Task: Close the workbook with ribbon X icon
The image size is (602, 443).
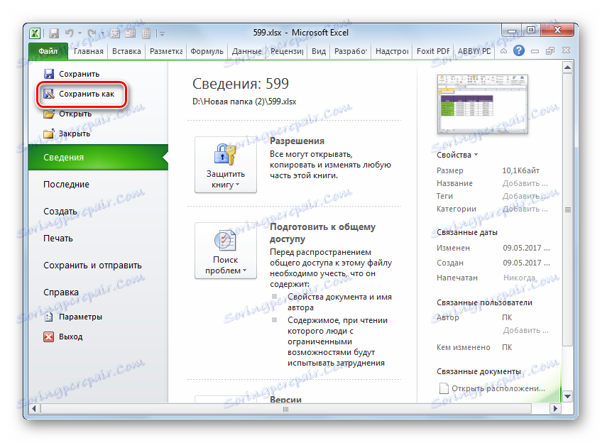Action: pyautogui.click(x=566, y=50)
